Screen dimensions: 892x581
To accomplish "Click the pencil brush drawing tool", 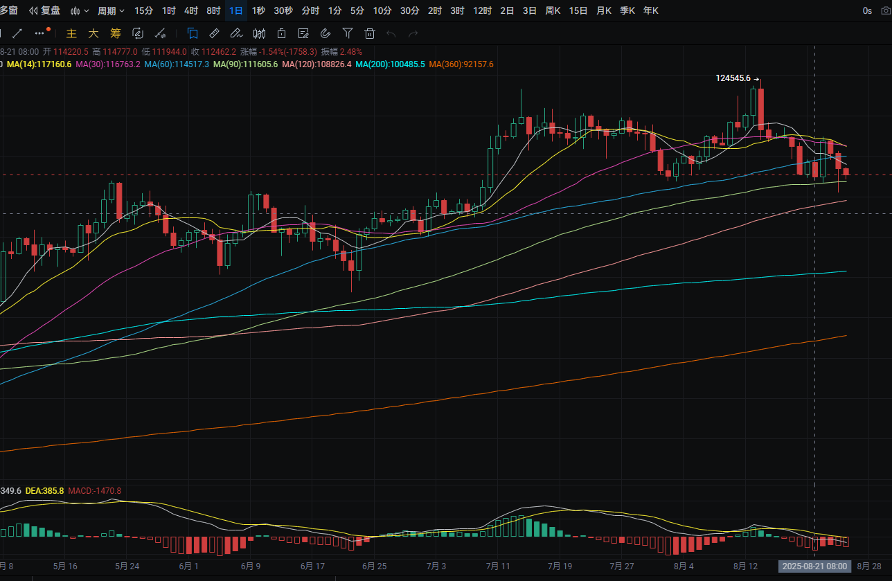I will coord(236,33).
